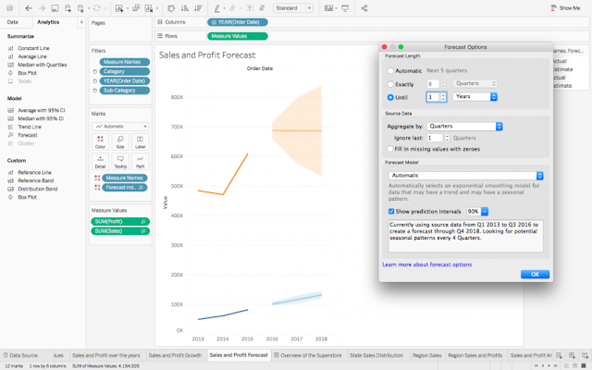Open the Standard view fit dropdown

(x=293, y=8)
